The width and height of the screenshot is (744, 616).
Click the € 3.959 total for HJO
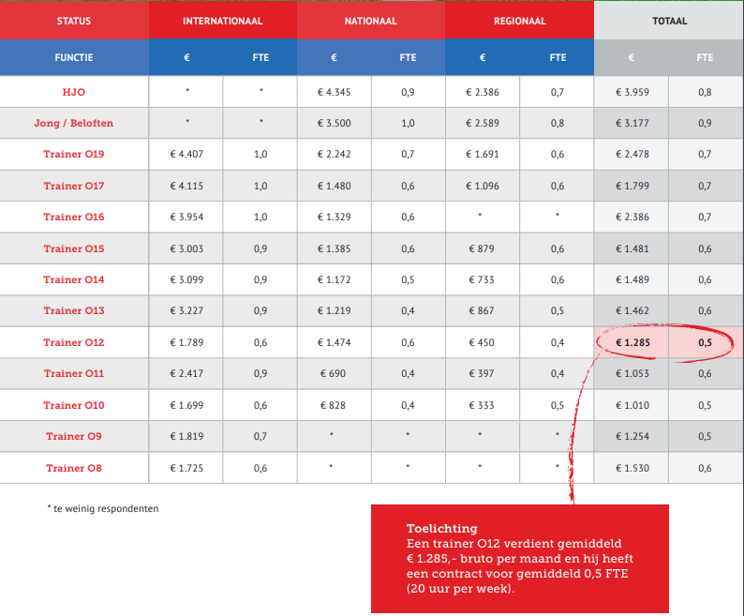tap(632, 92)
